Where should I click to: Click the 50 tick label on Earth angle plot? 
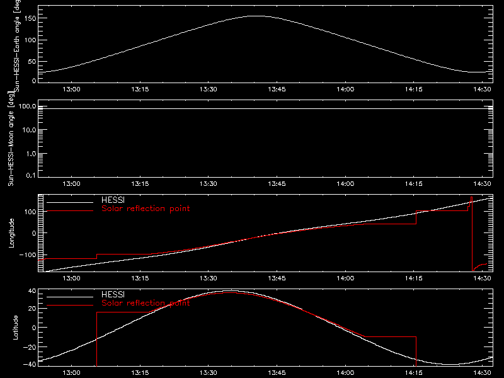click(x=32, y=61)
